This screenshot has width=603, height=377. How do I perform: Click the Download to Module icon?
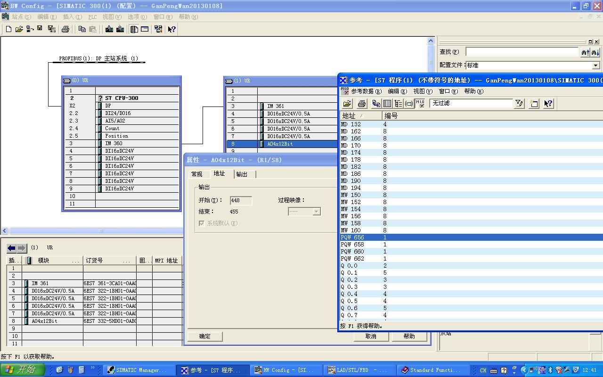point(109,29)
